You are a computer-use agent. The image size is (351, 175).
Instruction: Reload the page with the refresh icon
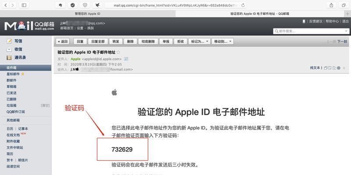coord(243,5)
